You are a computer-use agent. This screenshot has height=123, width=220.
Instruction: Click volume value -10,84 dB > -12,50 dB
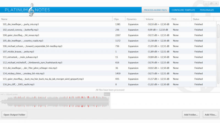[x=158, y=57]
